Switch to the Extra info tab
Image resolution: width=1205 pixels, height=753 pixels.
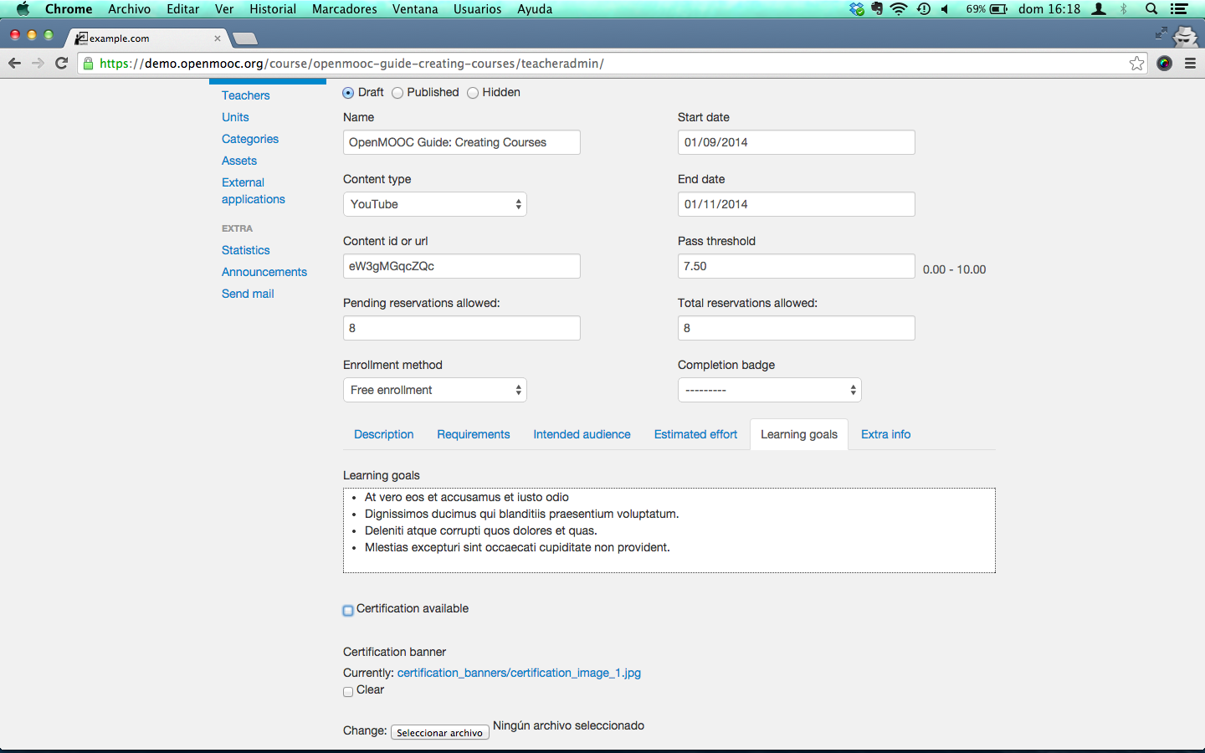pyautogui.click(x=886, y=434)
